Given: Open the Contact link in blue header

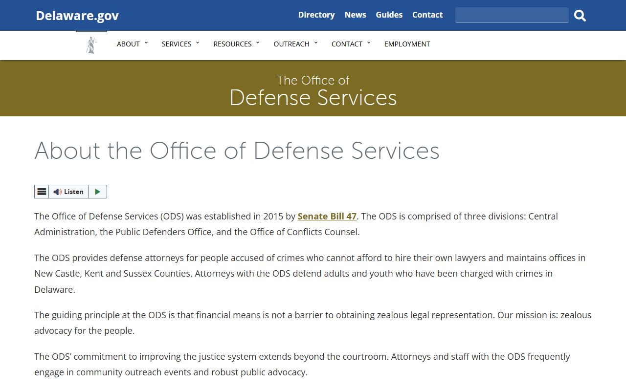Looking at the screenshot, I should coord(427,15).
